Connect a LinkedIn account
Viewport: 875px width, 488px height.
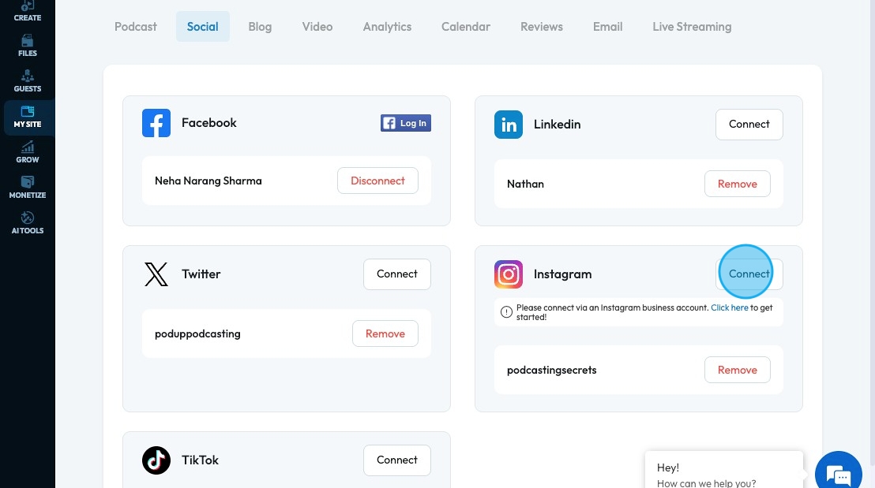click(x=749, y=125)
